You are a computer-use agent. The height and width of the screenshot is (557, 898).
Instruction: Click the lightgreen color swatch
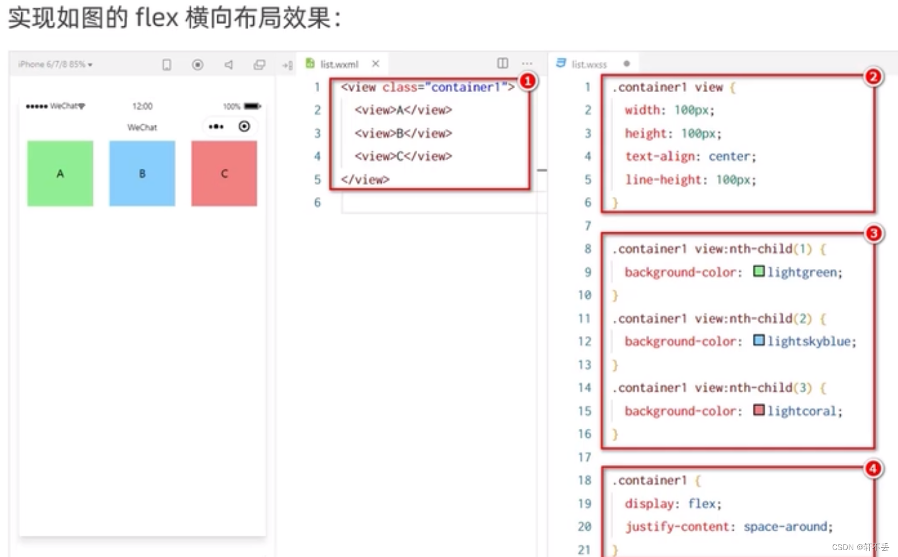point(759,271)
